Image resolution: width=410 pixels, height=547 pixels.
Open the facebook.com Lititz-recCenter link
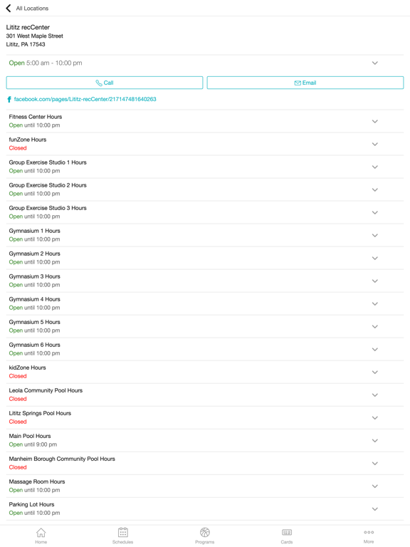coord(85,100)
